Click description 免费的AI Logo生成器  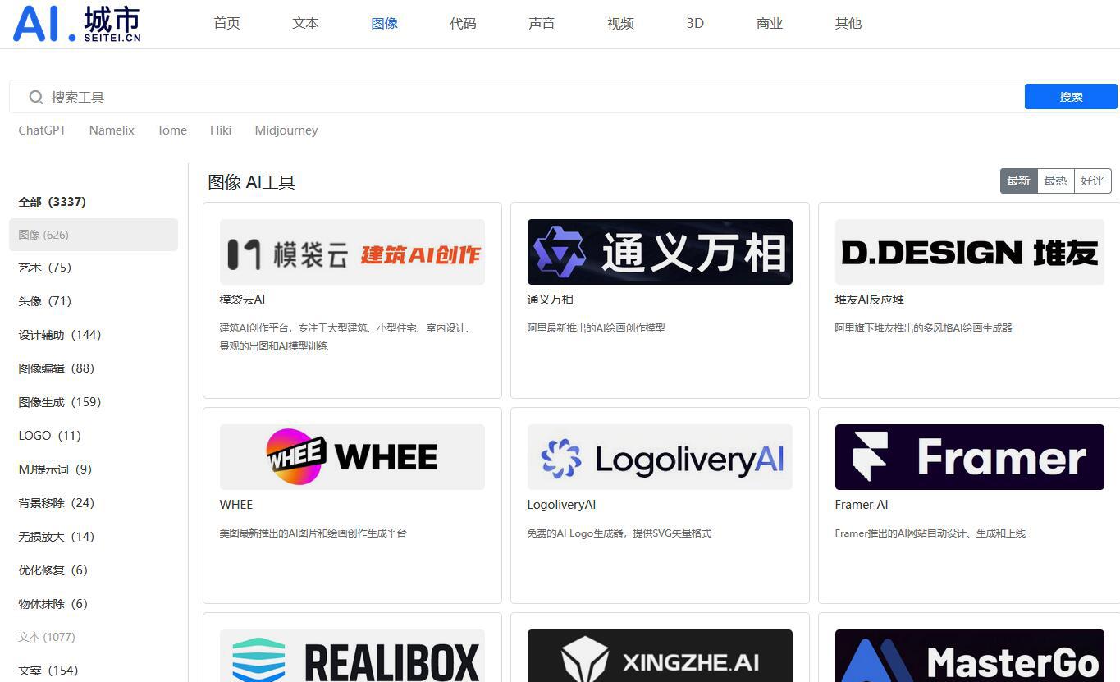pos(619,533)
